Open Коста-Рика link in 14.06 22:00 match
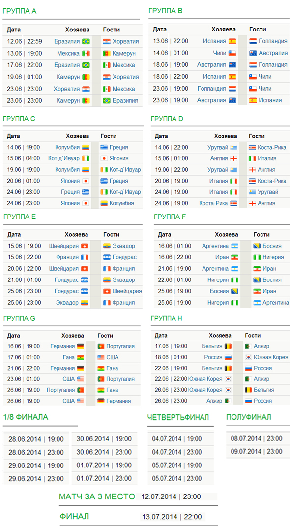Image resolution: width=290 pixels, height=527 pixels. click(x=272, y=147)
